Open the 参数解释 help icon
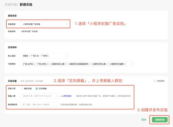This screenshot has width=173, height=127. tap(155, 81)
